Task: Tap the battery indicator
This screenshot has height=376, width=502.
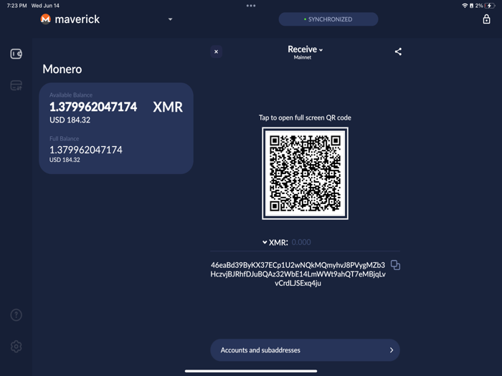Action: pos(490,6)
